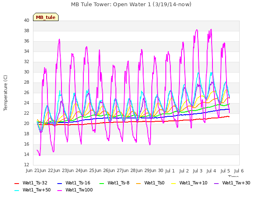Click the 32 y-axis tick label
Image resolution: width=264 pixels, height=198 pixels.
point(26,62)
